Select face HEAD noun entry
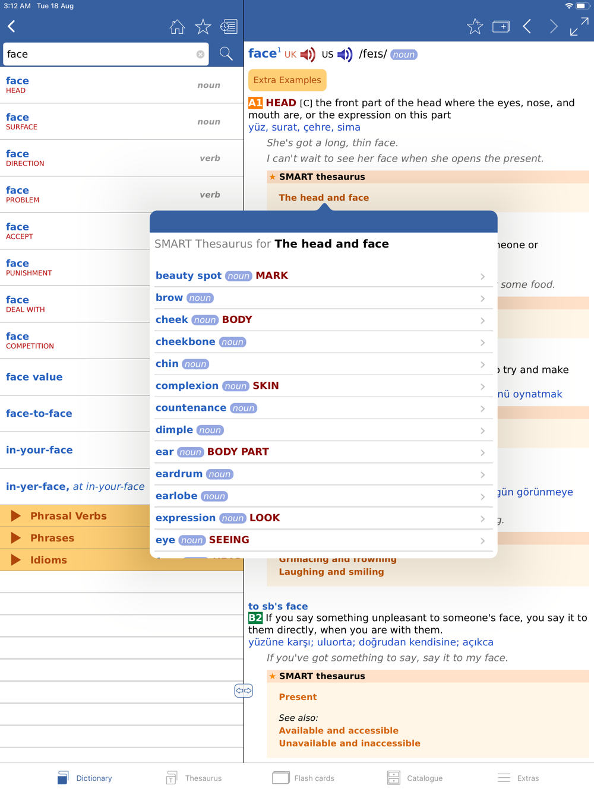Viewport: 594px width, 792px height. pos(122,85)
